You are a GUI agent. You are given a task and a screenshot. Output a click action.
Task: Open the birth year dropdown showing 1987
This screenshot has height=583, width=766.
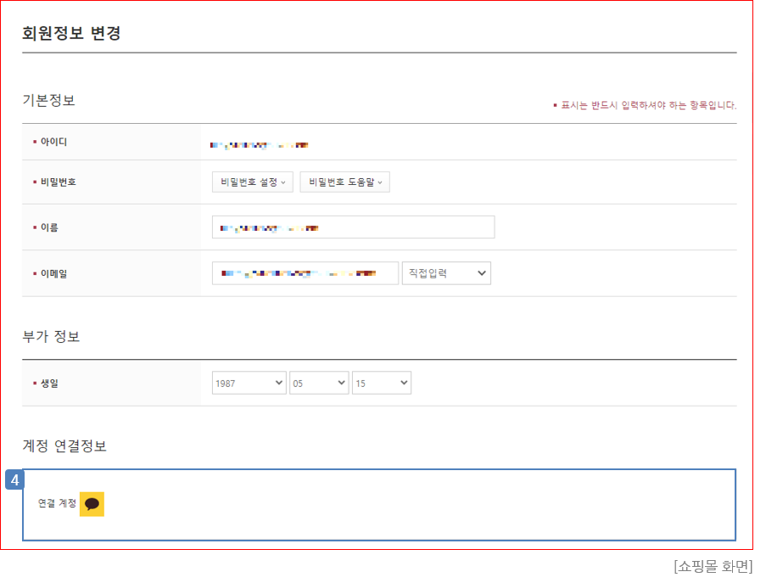[x=249, y=383]
